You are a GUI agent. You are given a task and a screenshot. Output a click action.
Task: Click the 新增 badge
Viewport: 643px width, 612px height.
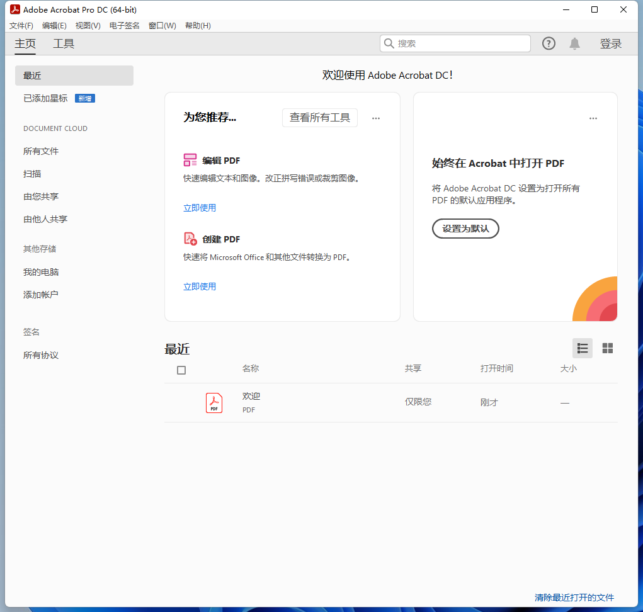[85, 98]
